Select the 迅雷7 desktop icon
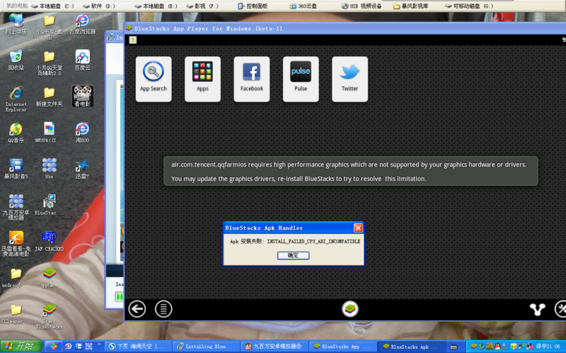 tap(82, 169)
